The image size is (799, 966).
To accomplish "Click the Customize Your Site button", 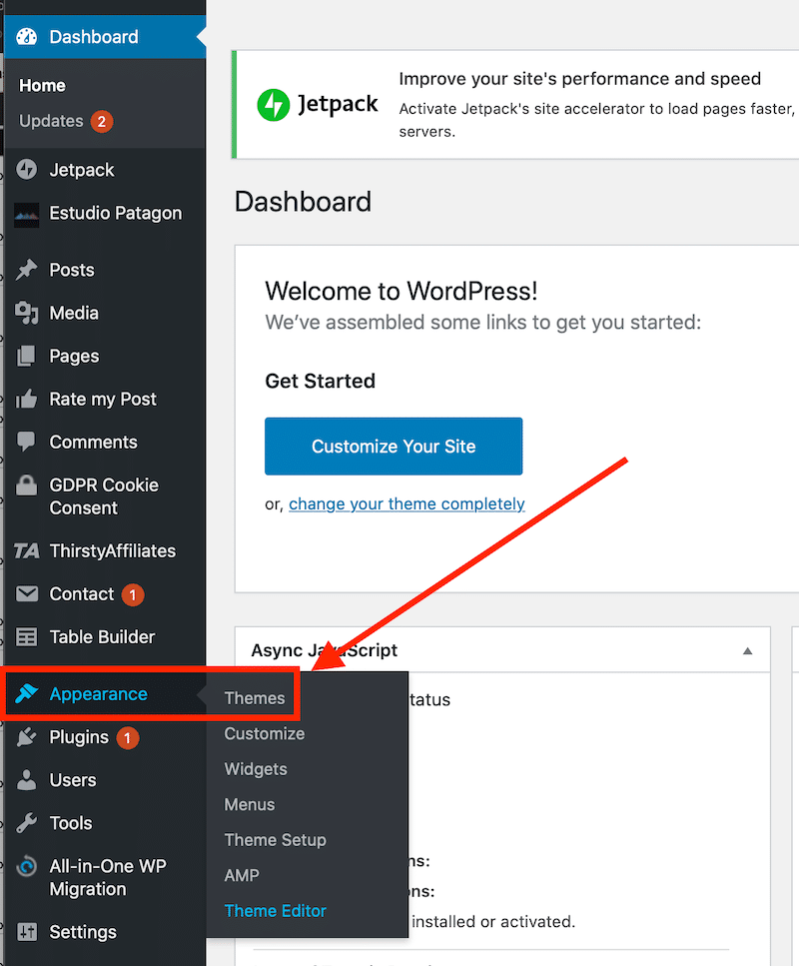I will click(394, 446).
